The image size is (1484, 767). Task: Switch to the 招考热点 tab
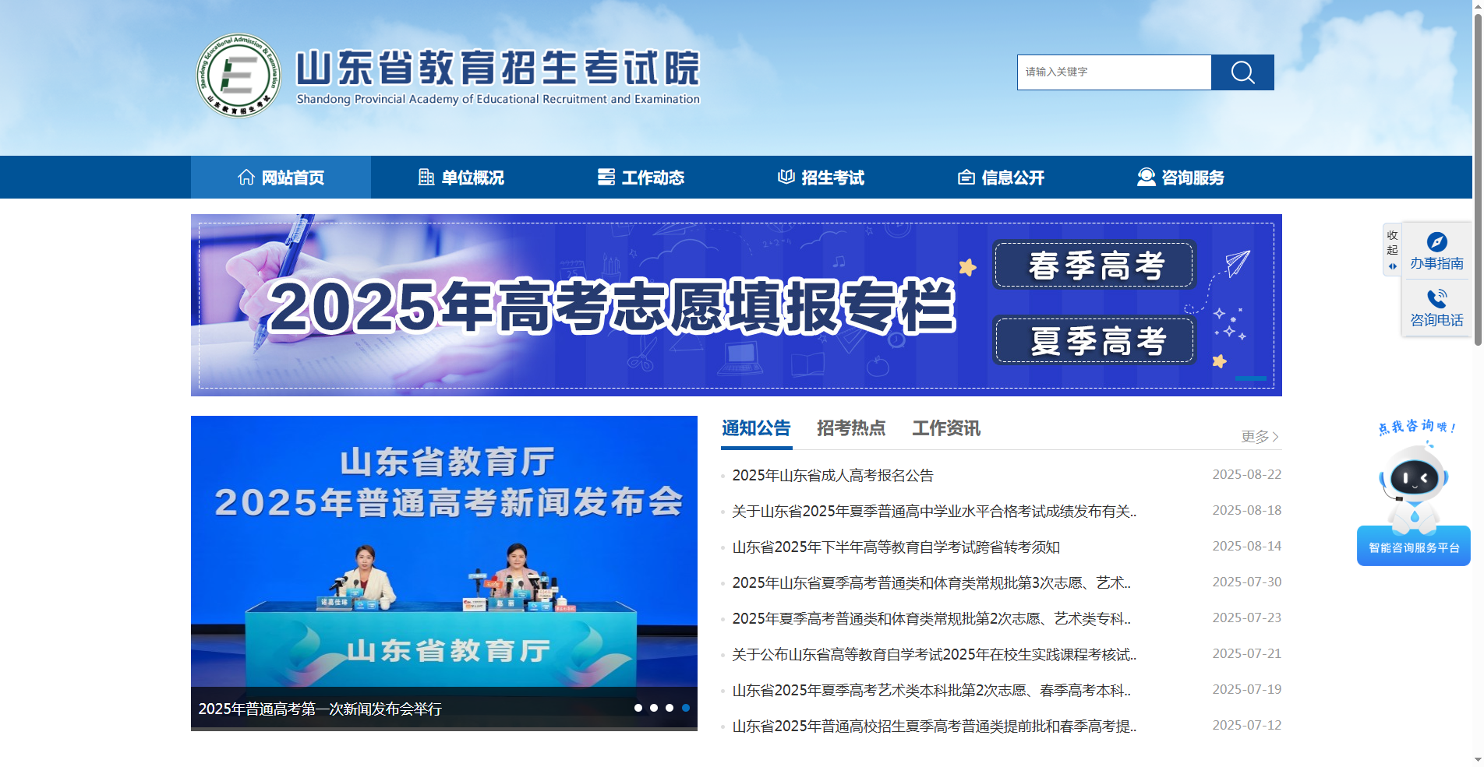[x=851, y=428]
